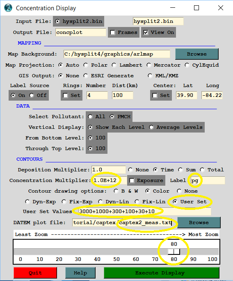
Task: Toggle the View On checkbox
Action: pos(146,32)
